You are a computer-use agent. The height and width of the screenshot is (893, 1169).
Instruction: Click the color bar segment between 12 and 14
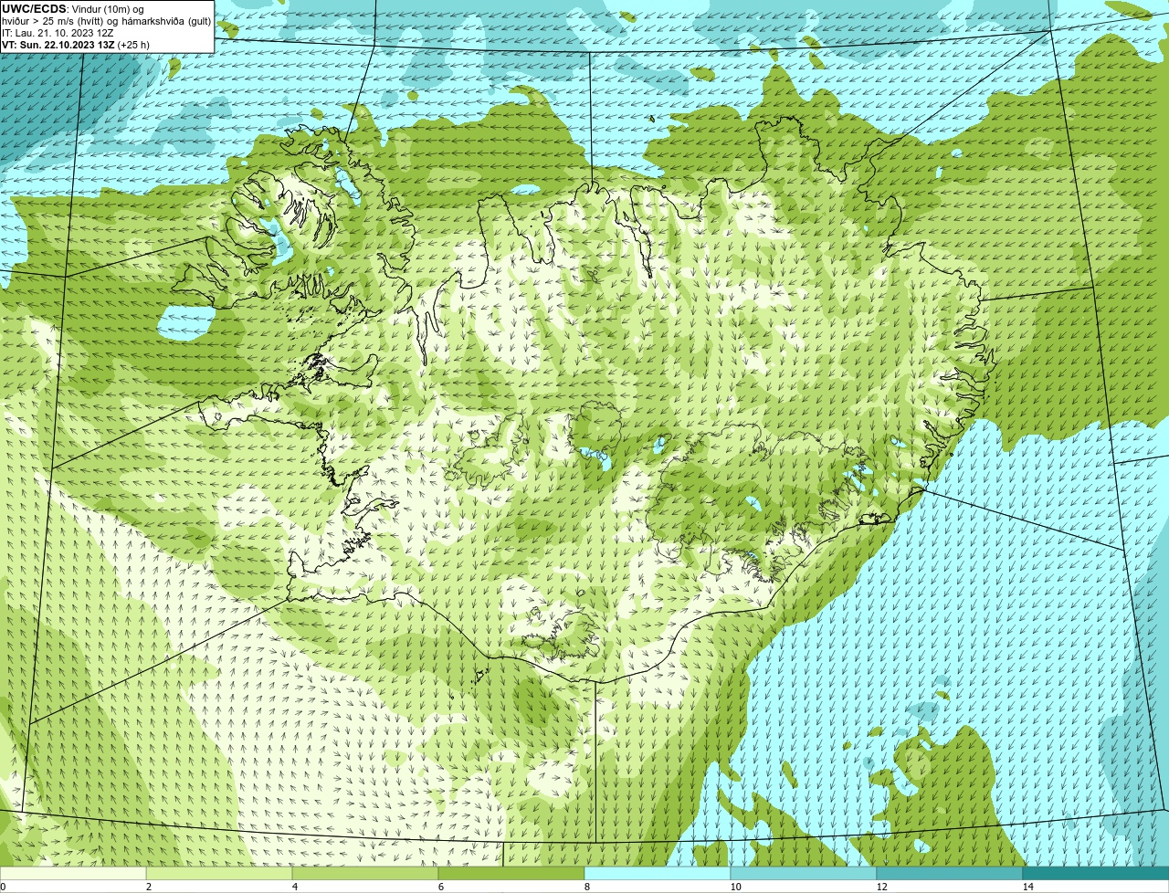tap(950, 873)
